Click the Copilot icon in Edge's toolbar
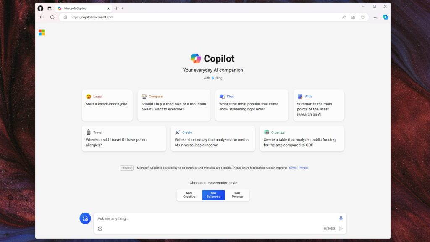This screenshot has width=430, height=242. (x=385, y=17)
